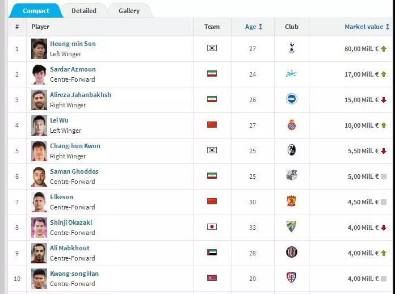Click the Espanyol club crest
The height and width of the screenshot is (294, 395).
(x=292, y=125)
